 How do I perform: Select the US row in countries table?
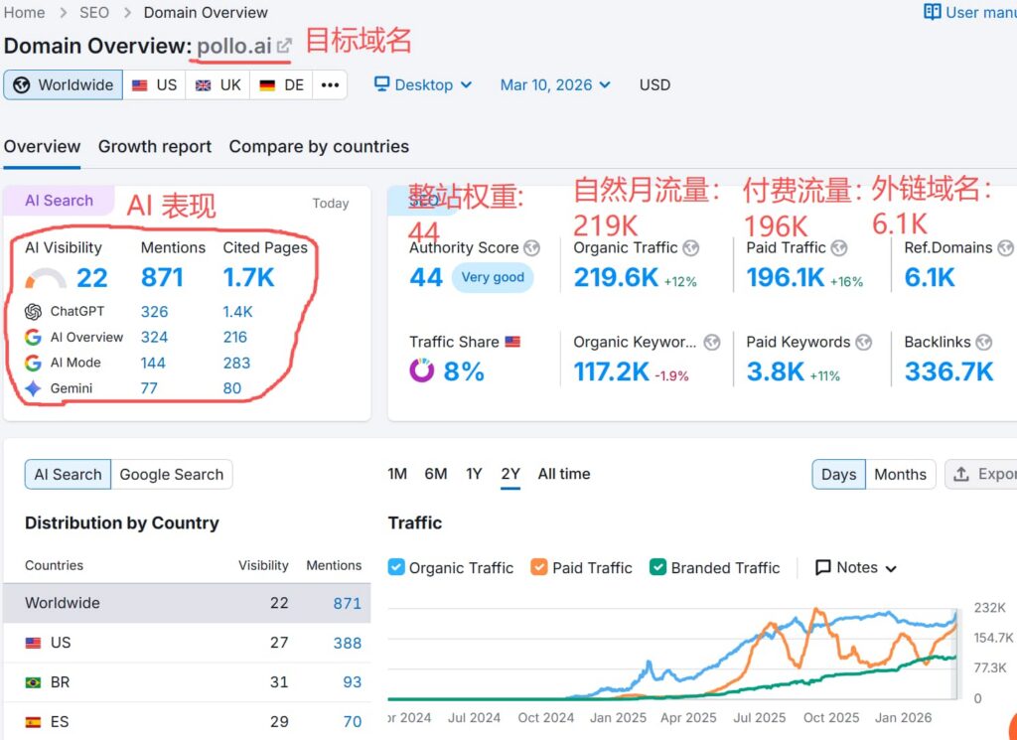click(187, 643)
